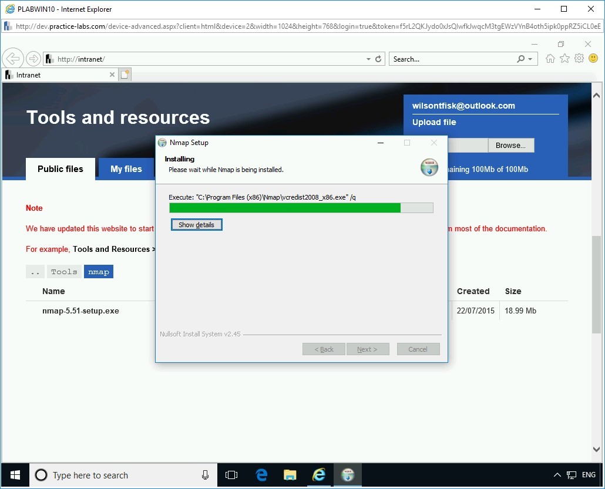Switch to the My files tab

point(126,168)
